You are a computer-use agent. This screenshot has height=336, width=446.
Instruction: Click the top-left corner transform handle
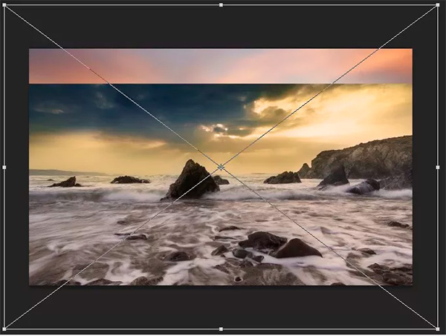point(5,6)
